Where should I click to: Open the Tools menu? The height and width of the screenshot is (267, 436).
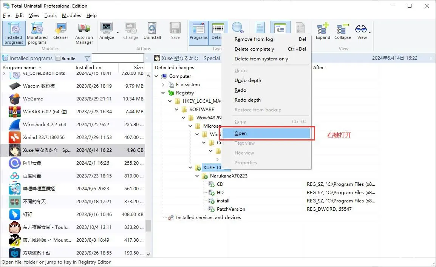click(x=51, y=15)
